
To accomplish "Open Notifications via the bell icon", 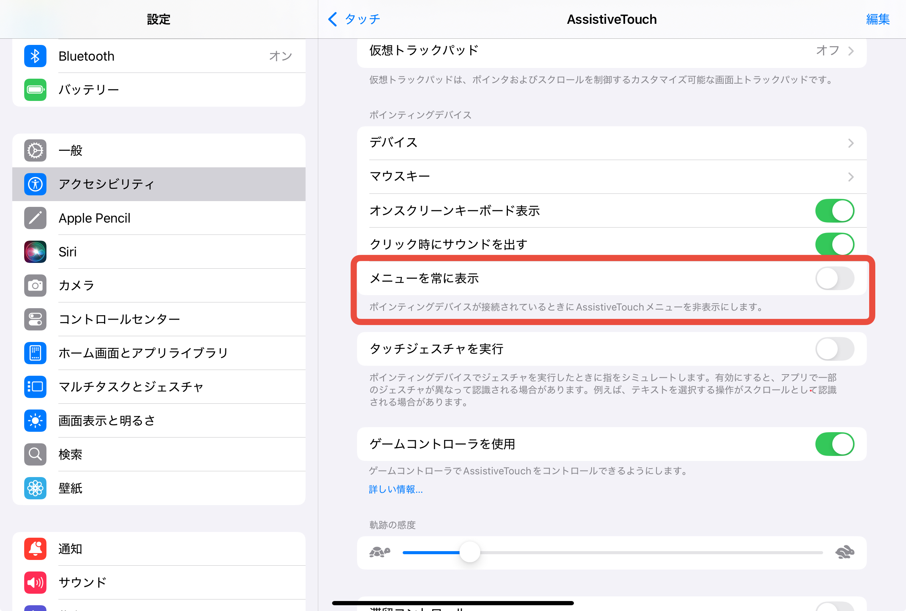I will (x=35, y=549).
